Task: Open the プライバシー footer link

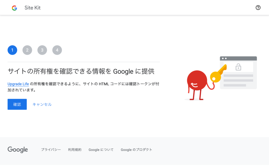Action: (51, 150)
